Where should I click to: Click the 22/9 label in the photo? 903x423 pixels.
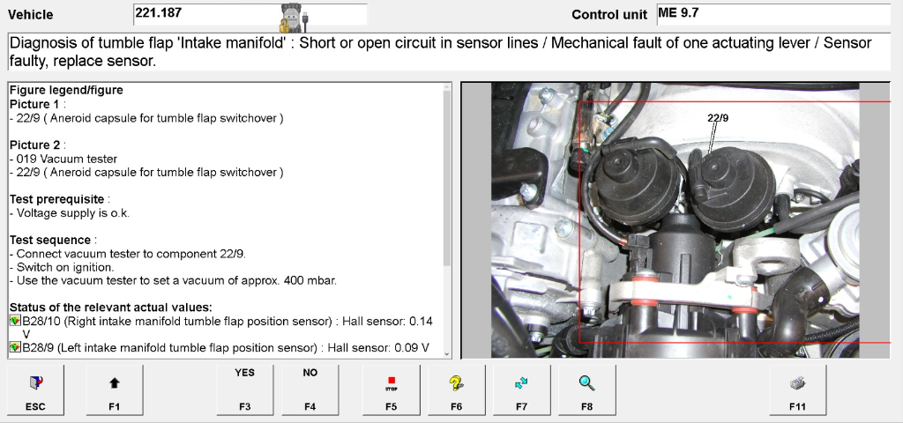point(718,118)
